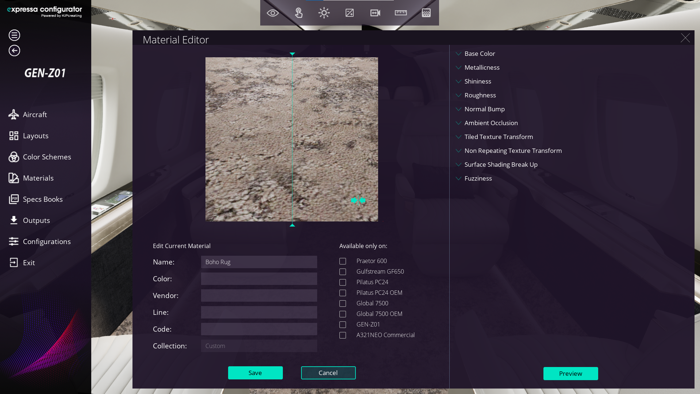
Task: Save the current material
Action: (x=255, y=373)
